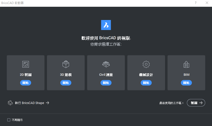
Task: Open last used 製圖 workspace button
Action: tap(196, 103)
